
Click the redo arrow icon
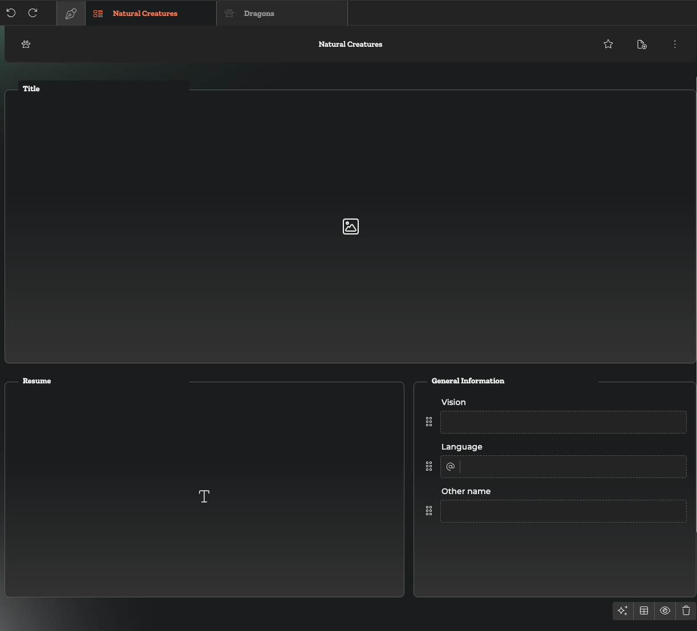click(x=33, y=13)
